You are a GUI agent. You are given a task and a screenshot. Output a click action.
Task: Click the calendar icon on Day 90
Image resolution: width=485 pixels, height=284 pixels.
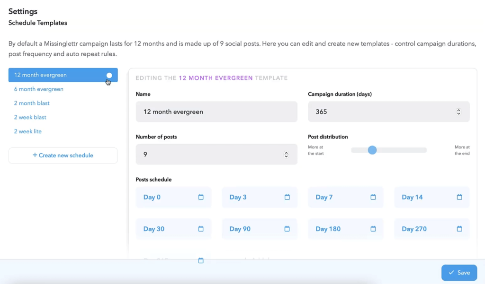287,229
